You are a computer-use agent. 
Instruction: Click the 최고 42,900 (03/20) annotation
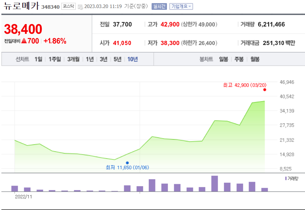click(x=245, y=85)
